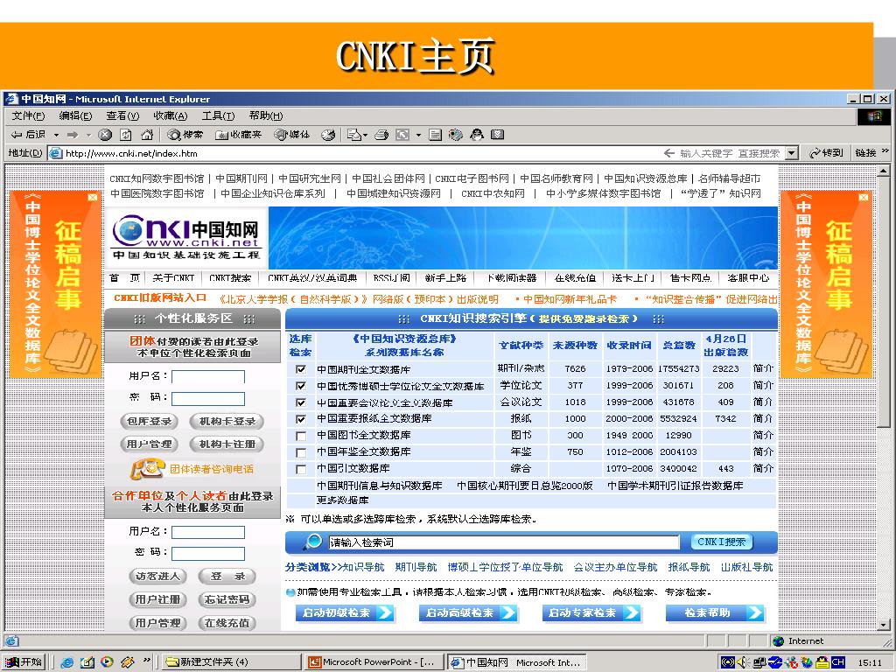896x672 pixels.
Task: Click the CNKI搜索 search button
Action: [x=721, y=542]
